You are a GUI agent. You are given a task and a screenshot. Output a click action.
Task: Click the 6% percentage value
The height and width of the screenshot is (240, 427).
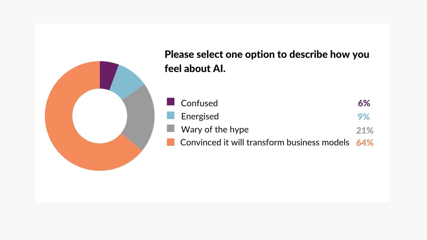click(x=364, y=103)
